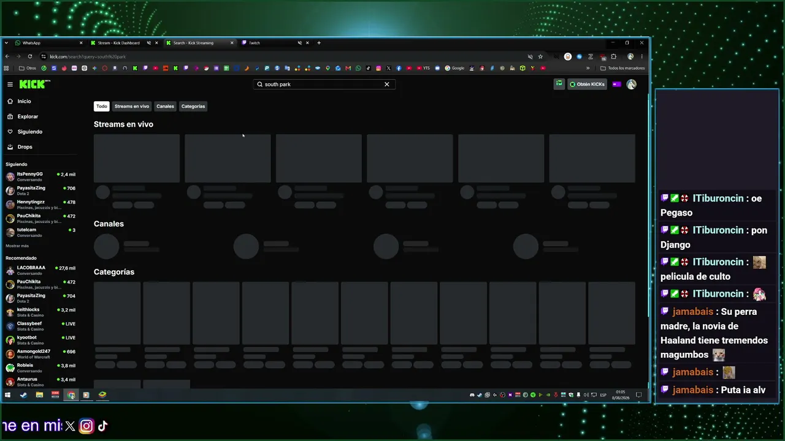Unmute the Kick Dashboard tab audio
This screenshot has width=785, height=441.
[148, 43]
